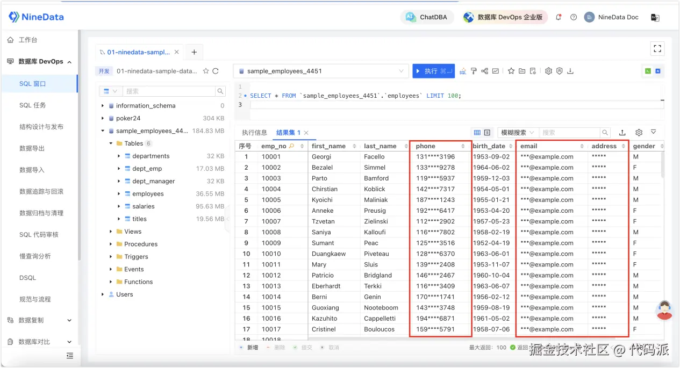Click the SQL AI generation icon
Image resolution: width=680 pixels, height=368 pixels.
coord(463,71)
